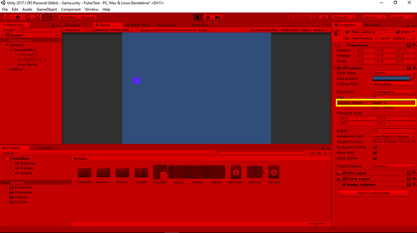This screenshot has height=233, width=417.
Task: Select the Scale tool
Action: pyautogui.click(x=37, y=17)
